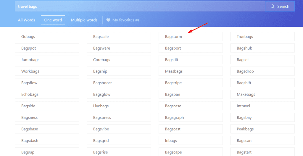Select the Workbags suggestion

47,71
